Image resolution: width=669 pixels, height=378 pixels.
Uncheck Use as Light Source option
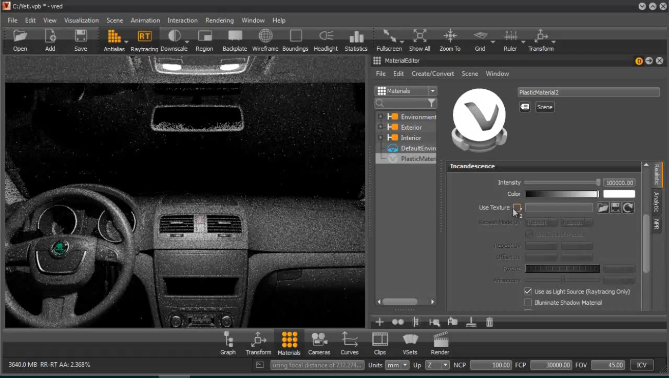[x=528, y=291]
